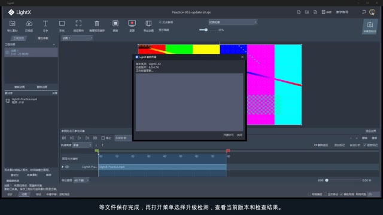Click the collect materials button
Viewport: 383px width, 215px height.
[x=32, y=175]
